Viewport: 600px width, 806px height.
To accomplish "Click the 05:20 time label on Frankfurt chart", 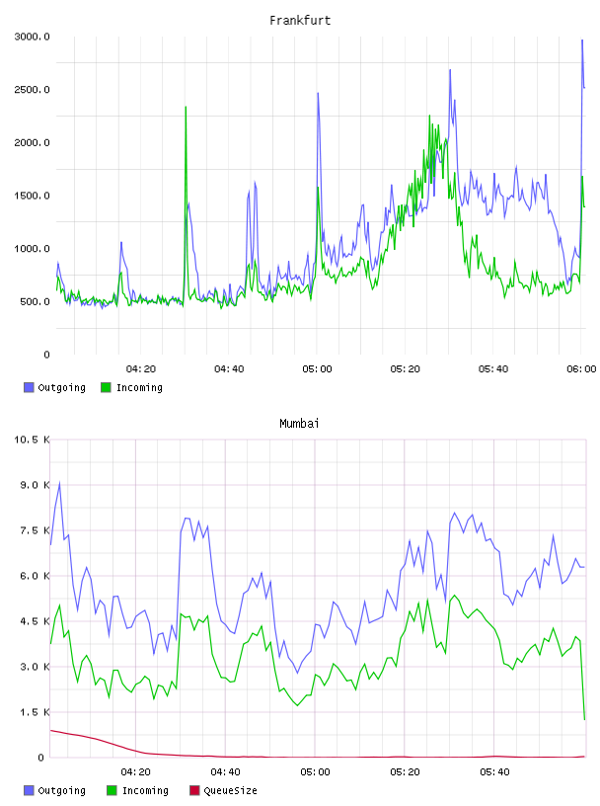I will [406, 369].
